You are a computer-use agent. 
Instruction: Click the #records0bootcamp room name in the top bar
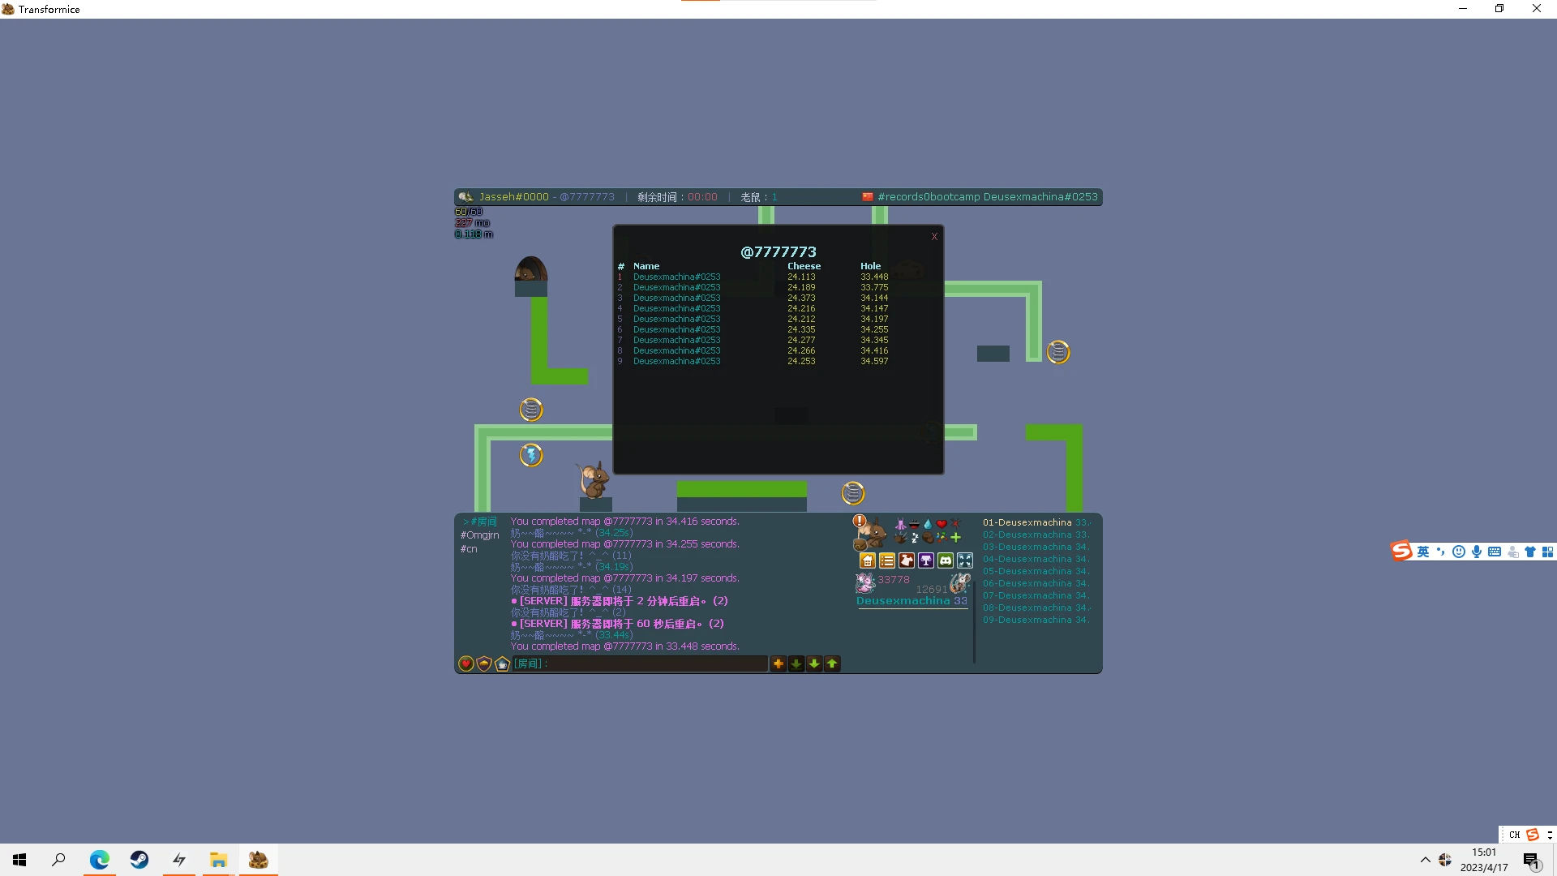[x=929, y=197]
